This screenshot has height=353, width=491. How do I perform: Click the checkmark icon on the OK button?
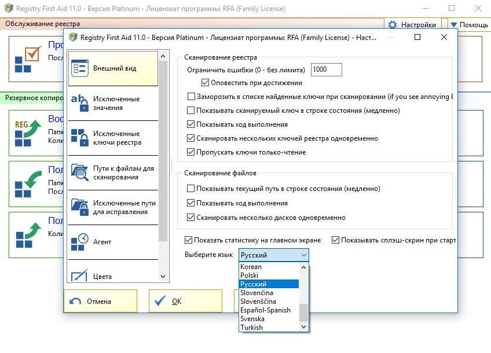[160, 301]
